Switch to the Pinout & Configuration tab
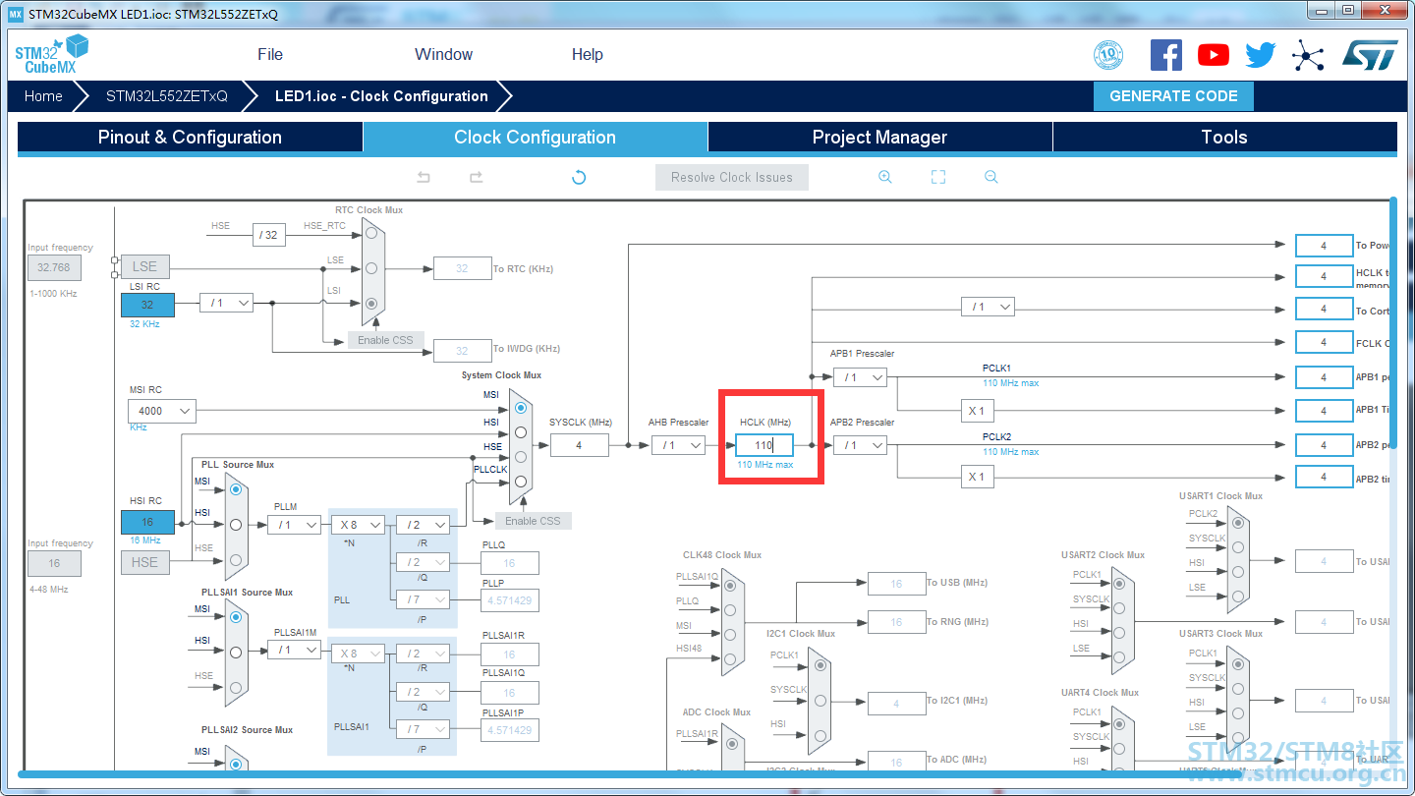The image size is (1415, 796). 190,138
